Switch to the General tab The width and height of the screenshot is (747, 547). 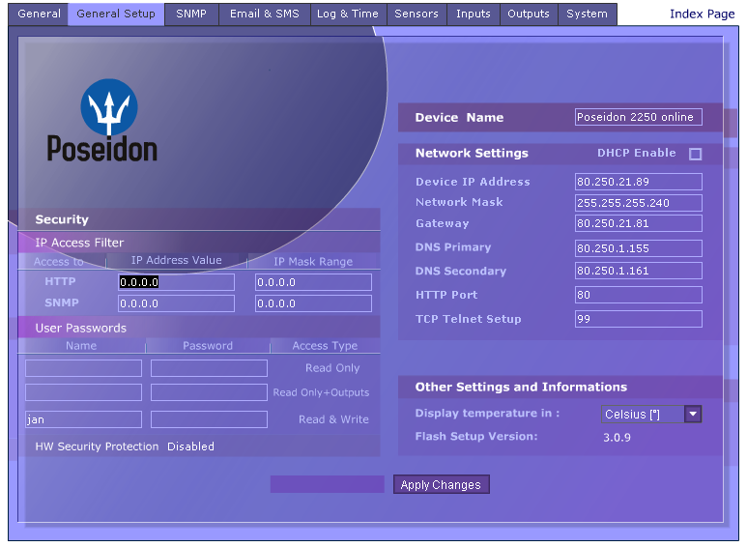(x=39, y=14)
